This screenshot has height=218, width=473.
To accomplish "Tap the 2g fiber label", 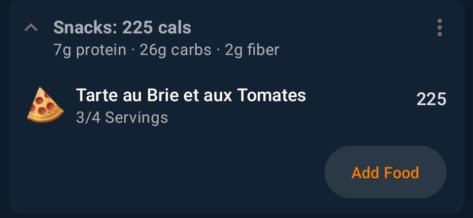I will [x=252, y=50].
